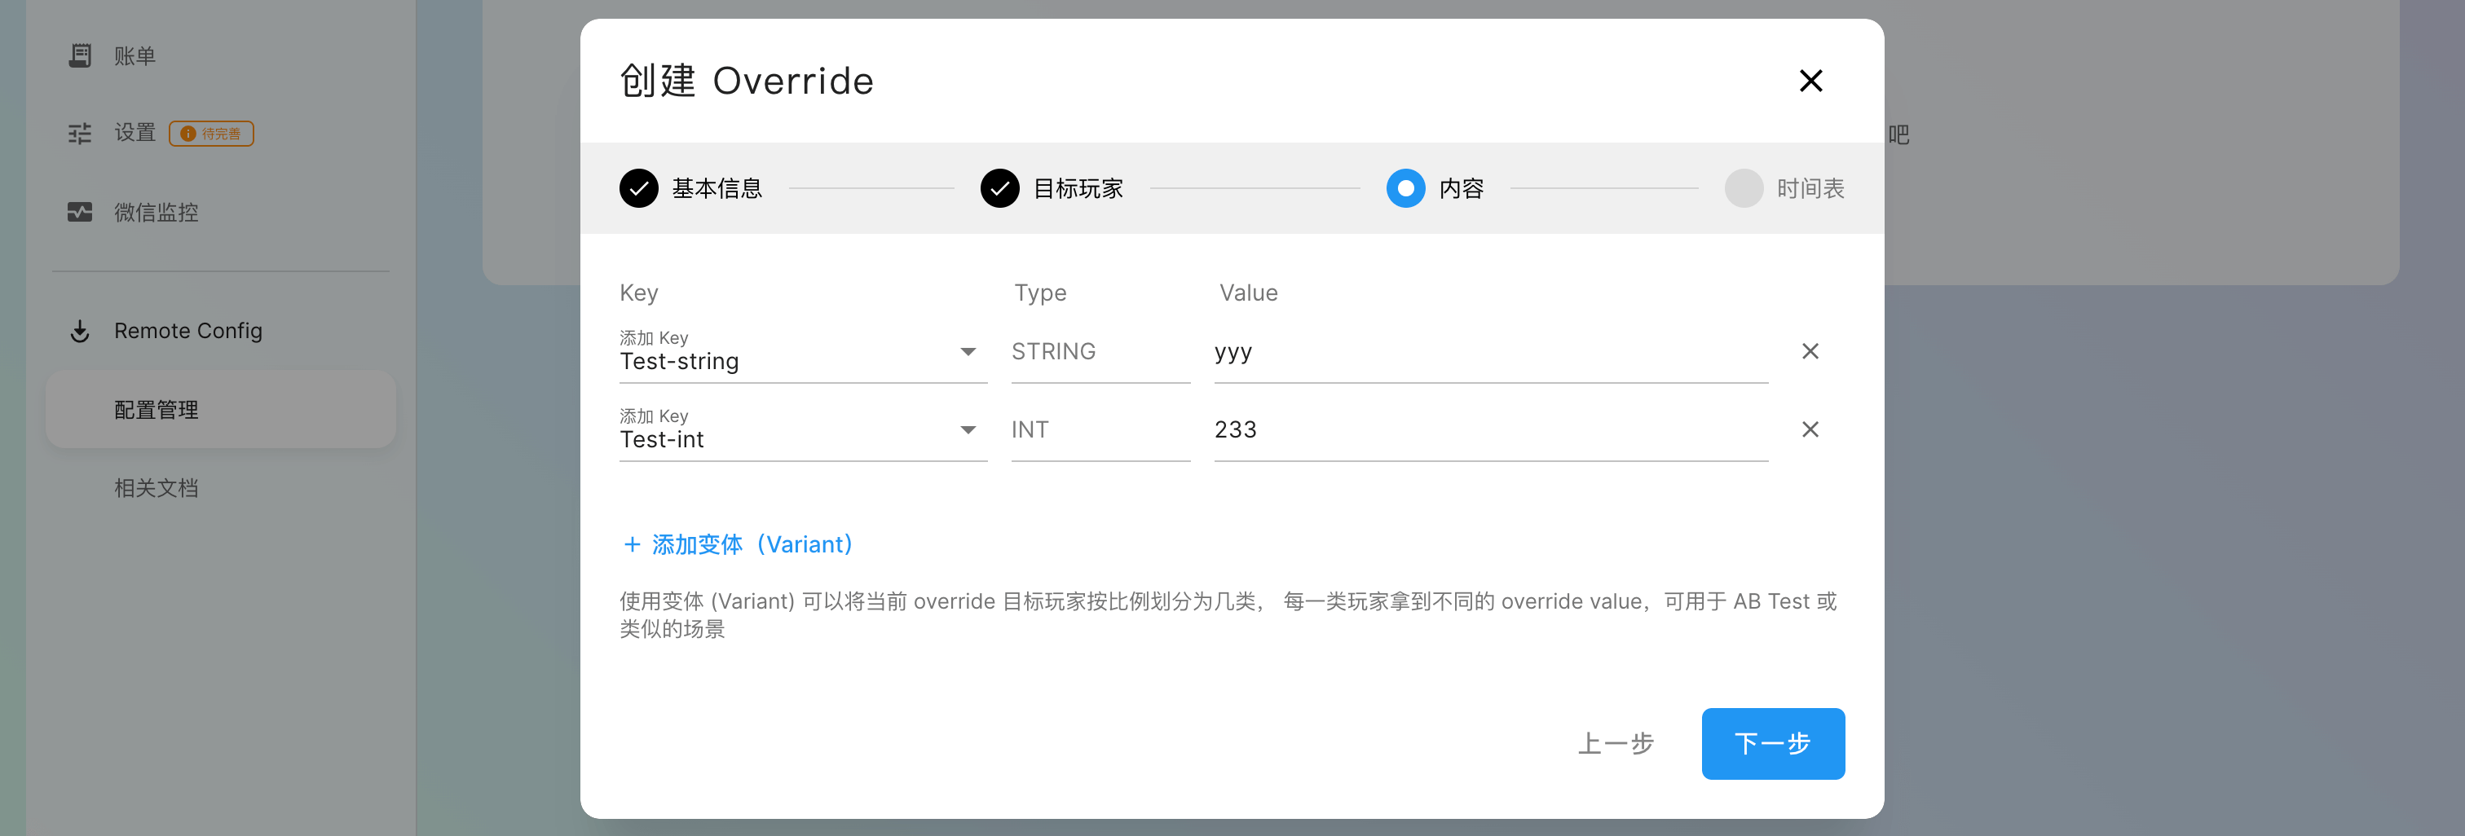This screenshot has width=2465, height=836.
Task: Click the WeChat monitoring waveform icon
Action: click(x=81, y=213)
